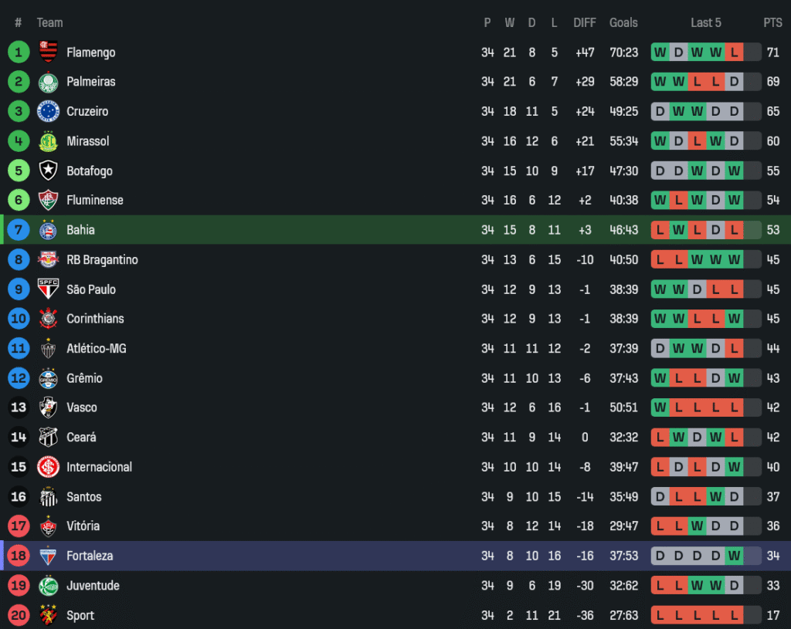Image resolution: width=791 pixels, height=629 pixels.
Task: Click the DIFF column header
Action: 585,23
